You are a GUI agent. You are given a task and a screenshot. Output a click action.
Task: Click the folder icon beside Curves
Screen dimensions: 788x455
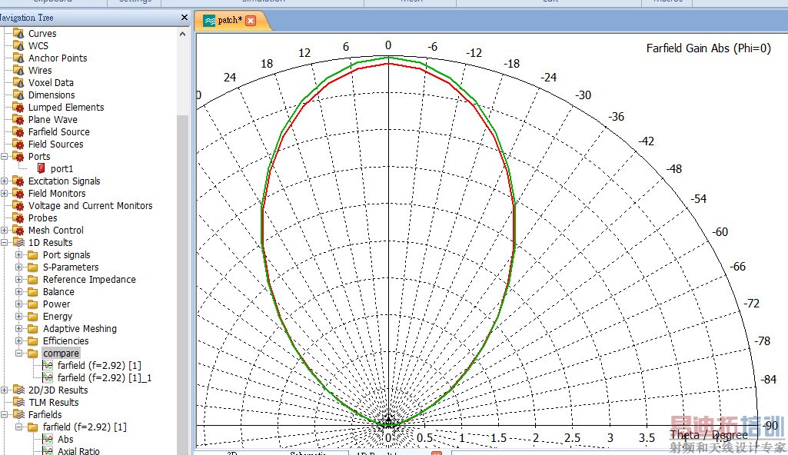tap(18, 34)
